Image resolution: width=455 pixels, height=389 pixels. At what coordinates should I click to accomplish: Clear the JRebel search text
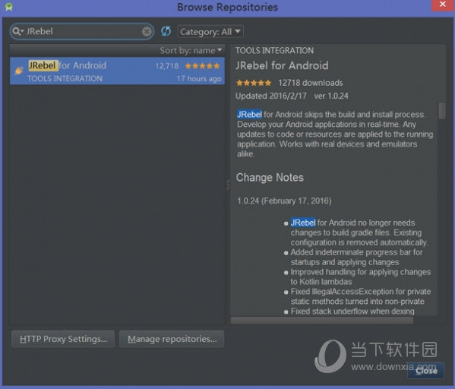tap(147, 31)
